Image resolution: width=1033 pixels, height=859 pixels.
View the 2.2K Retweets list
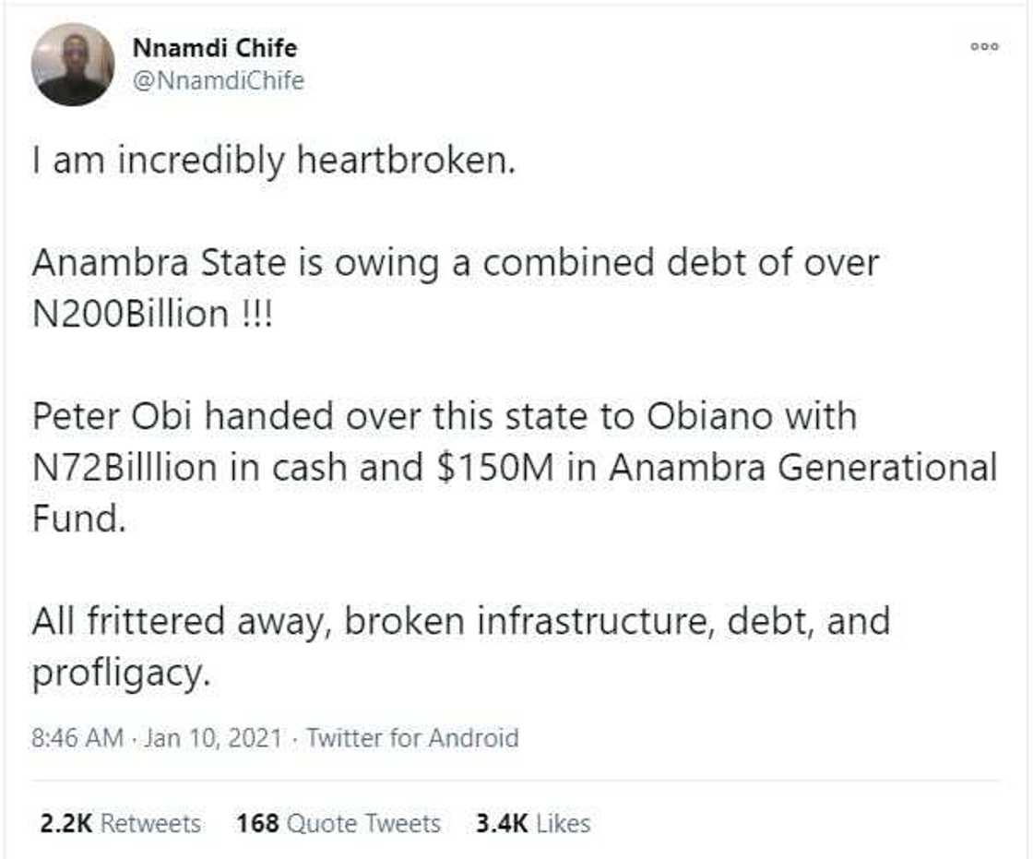121,823
